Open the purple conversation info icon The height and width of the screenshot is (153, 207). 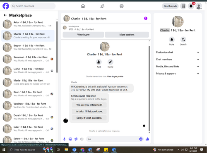tap(146, 18)
